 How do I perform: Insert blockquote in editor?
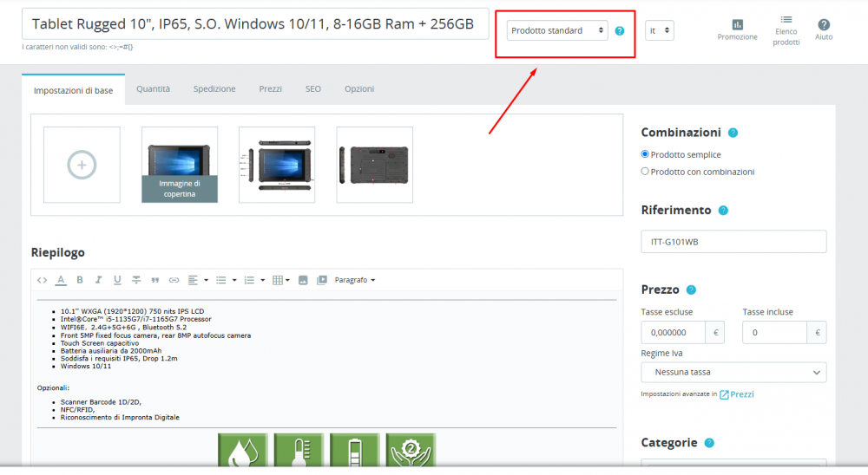(x=155, y=280)
